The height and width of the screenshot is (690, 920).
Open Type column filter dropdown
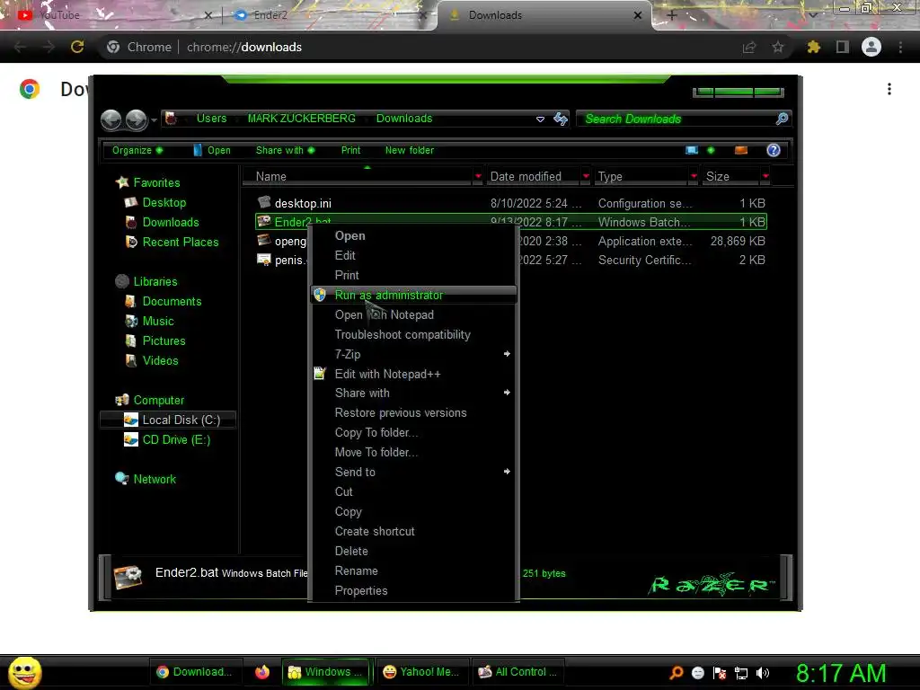click(x=694, y=176)
